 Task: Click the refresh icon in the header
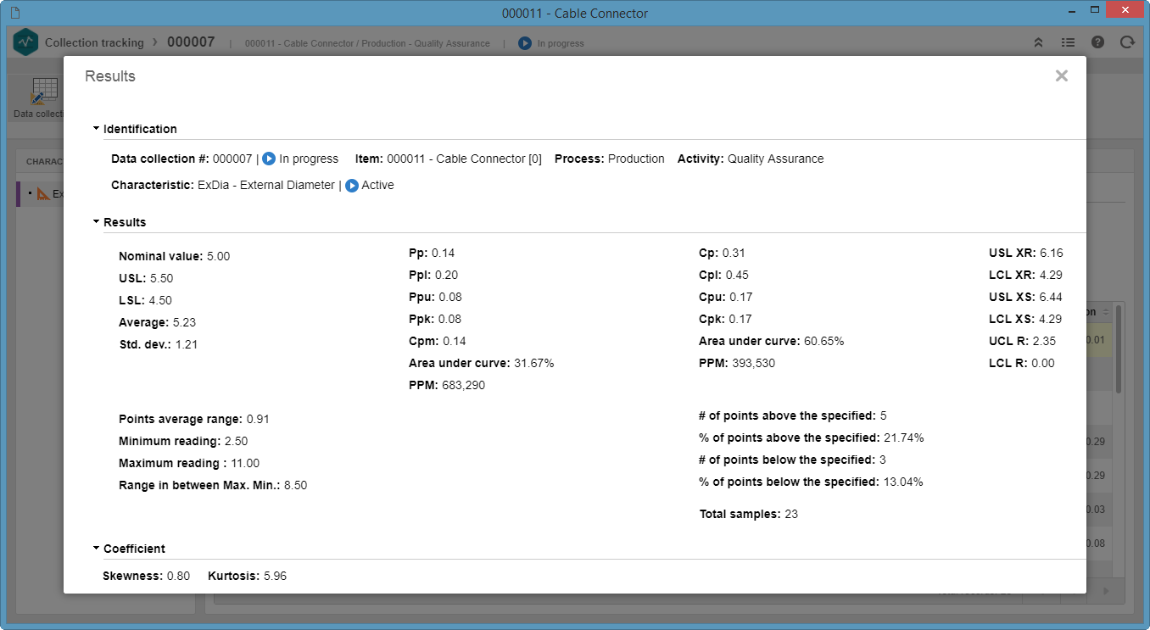(x=1127, y=42)
